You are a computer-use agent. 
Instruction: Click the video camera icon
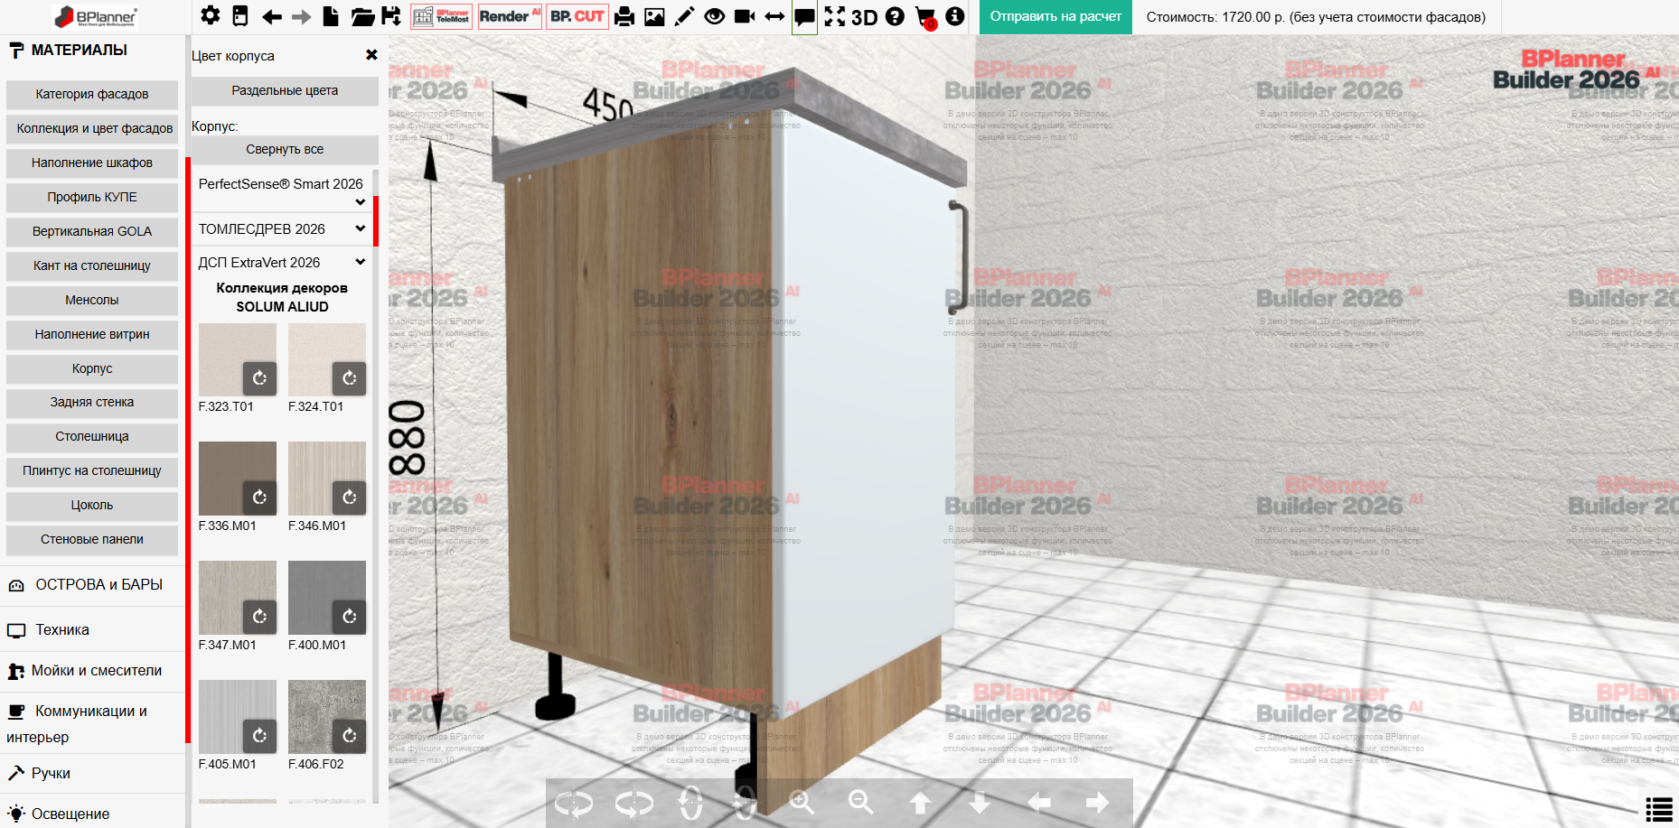745,16
